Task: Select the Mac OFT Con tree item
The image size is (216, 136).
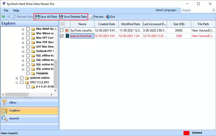Action: pos(45,38)
